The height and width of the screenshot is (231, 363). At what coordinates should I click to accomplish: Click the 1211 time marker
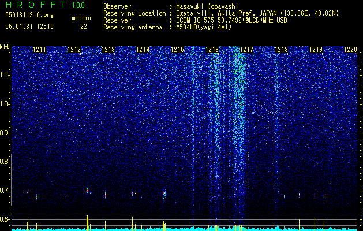click(39, 50)
